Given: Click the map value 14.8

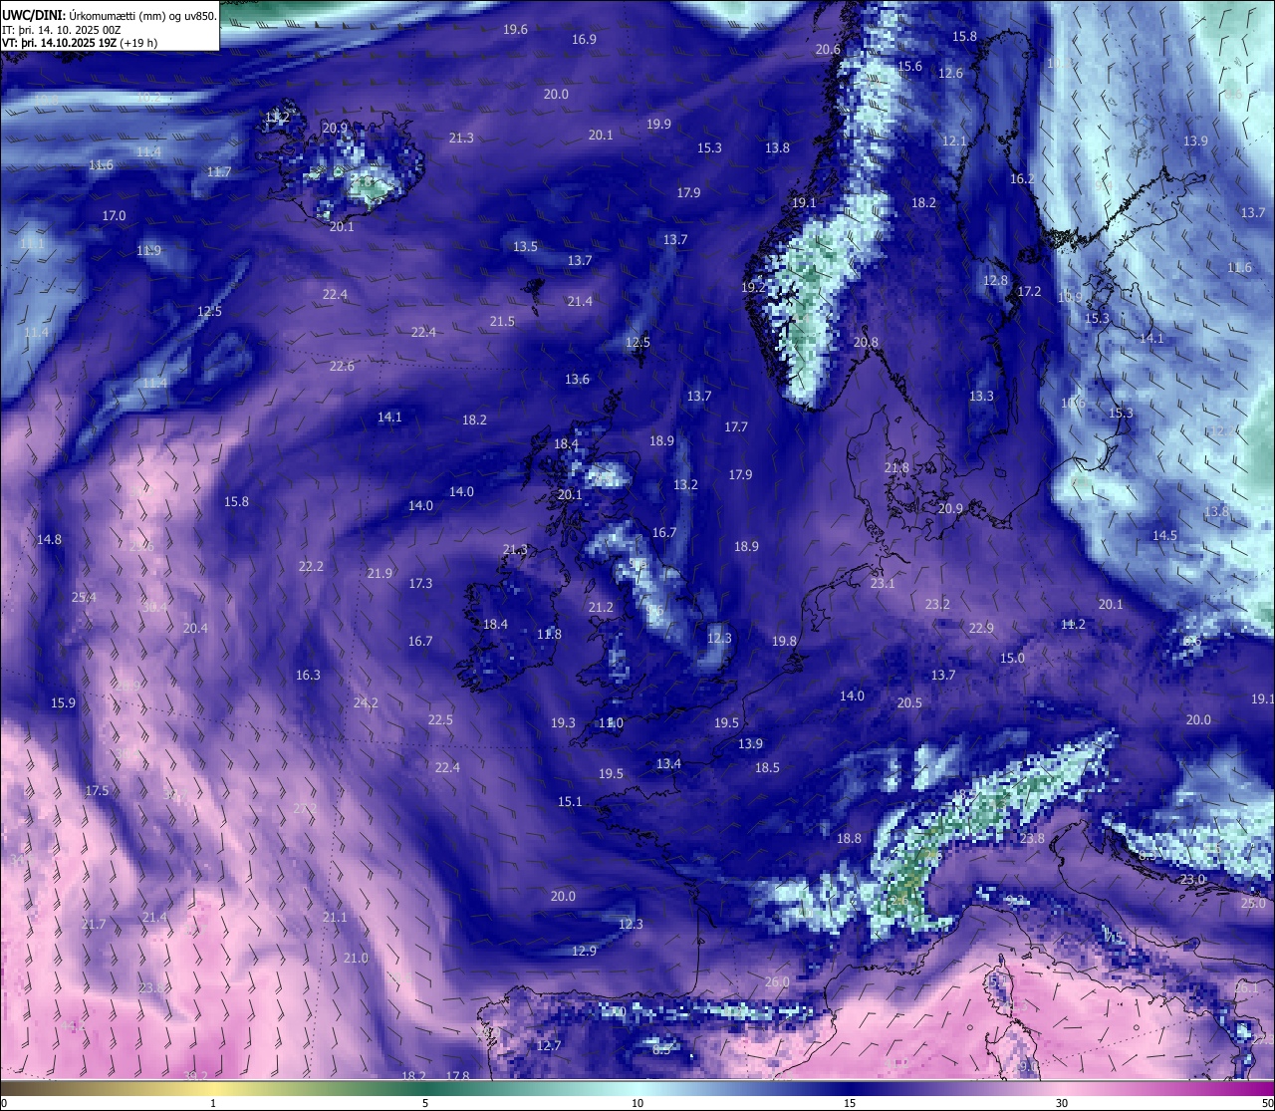Looking at the screenshot, I should [x=49, y=540].
